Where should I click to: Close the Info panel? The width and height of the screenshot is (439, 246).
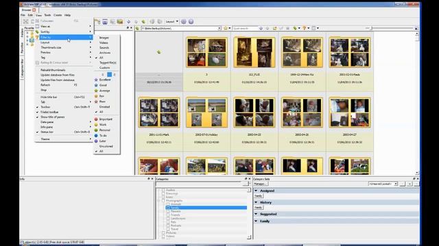tap(152, 179)
